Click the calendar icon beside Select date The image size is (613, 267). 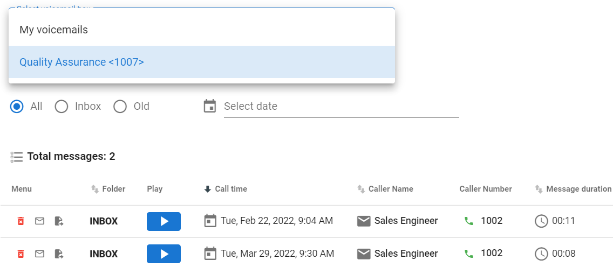209,106
